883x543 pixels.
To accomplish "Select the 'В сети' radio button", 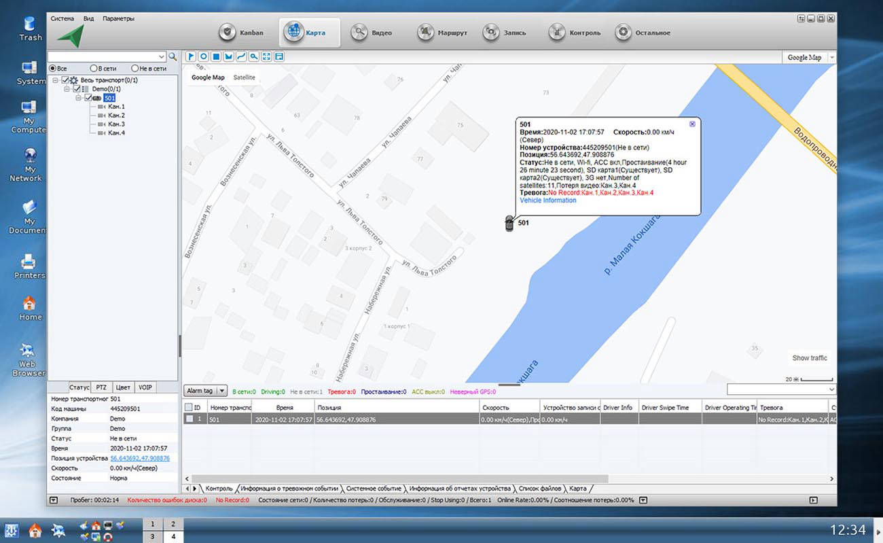I will pyautogui.click(x=94, y=69).
